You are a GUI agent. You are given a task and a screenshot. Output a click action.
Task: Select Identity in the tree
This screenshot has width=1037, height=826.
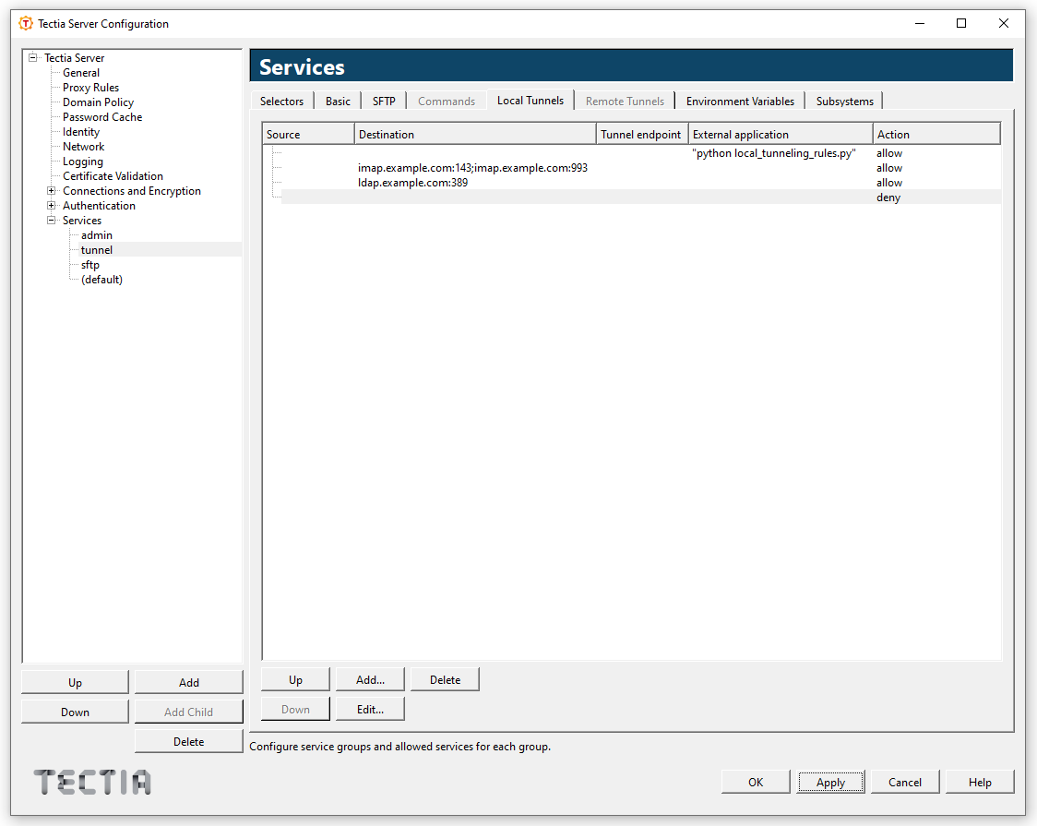click(80, 132)
